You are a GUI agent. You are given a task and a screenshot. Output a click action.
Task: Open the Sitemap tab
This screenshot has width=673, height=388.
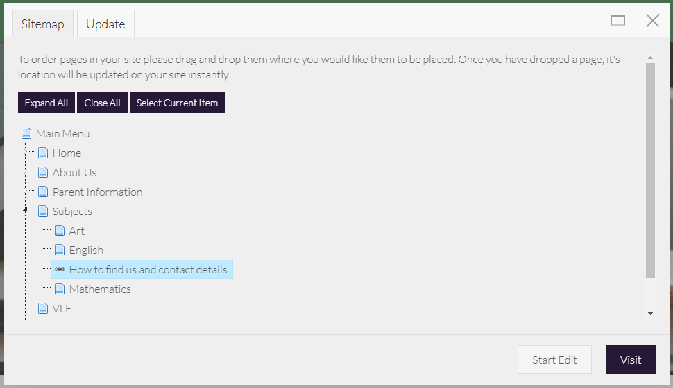42,24
